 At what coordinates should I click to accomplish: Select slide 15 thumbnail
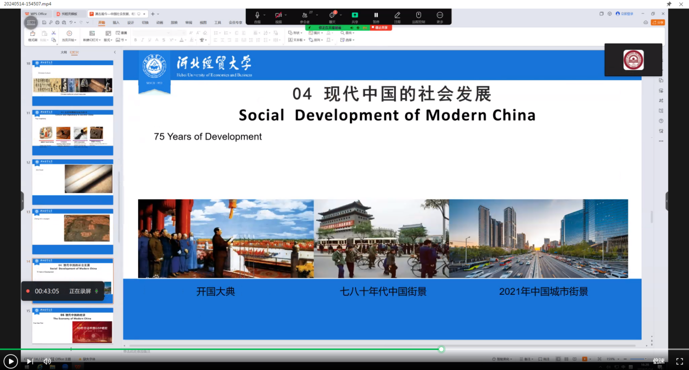73,325
